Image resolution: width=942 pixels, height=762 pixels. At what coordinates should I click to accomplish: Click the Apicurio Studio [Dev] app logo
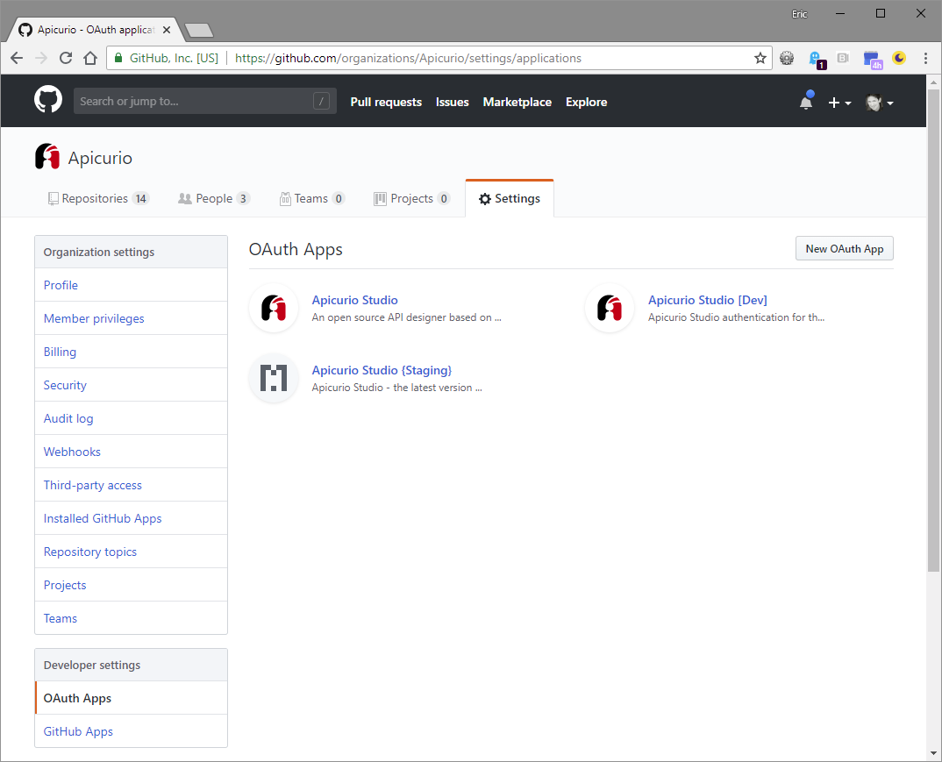click(x=610, y=308)
